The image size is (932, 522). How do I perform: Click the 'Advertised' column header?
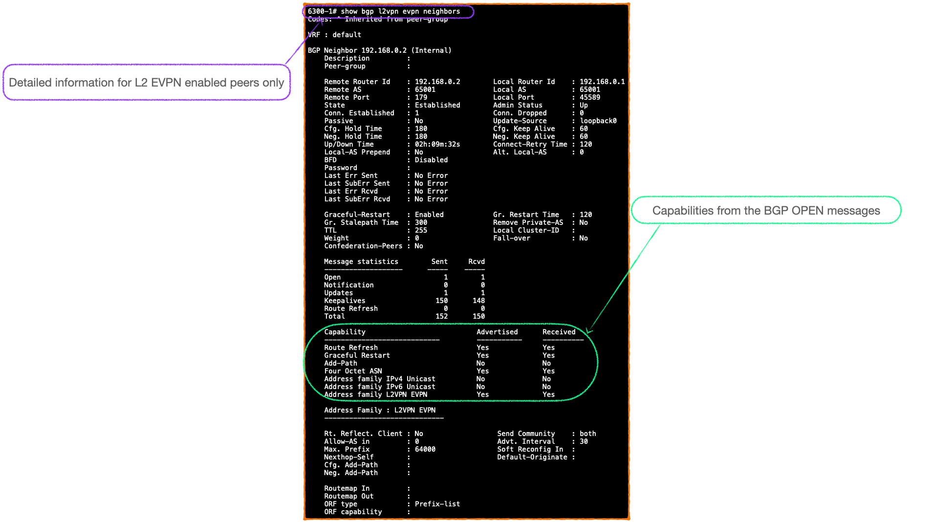[497, 332]
